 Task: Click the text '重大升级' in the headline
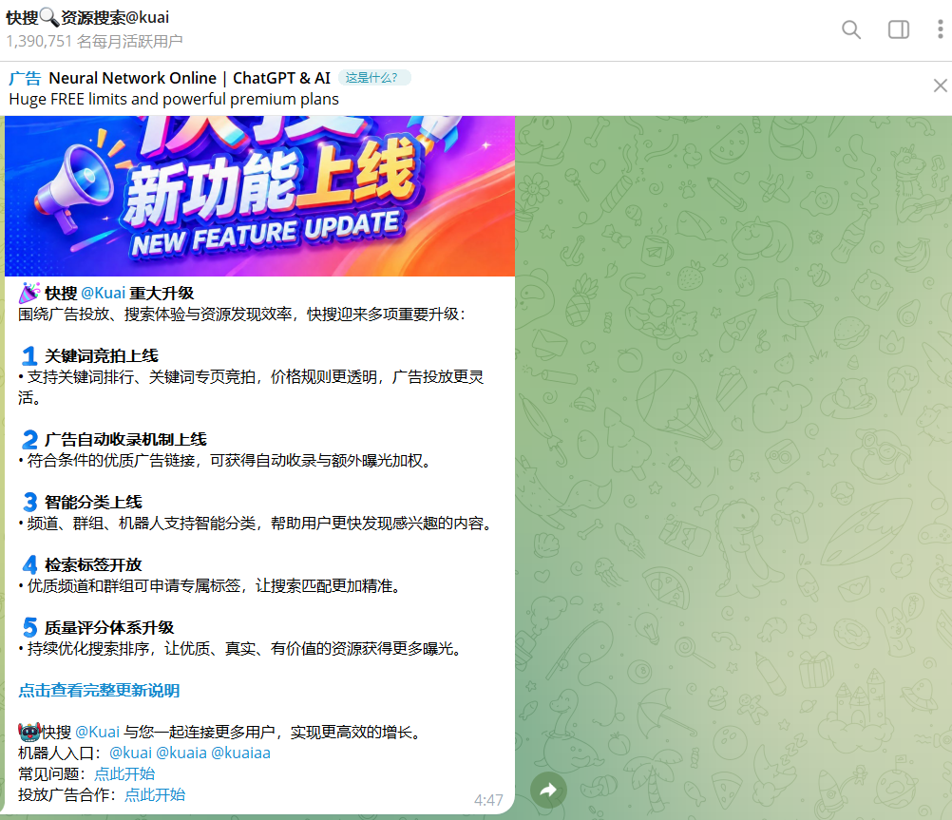[x=162, y=294]
